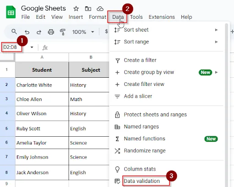
Task: Select Ruby Scott's English cell
Action: pos(89,128)
